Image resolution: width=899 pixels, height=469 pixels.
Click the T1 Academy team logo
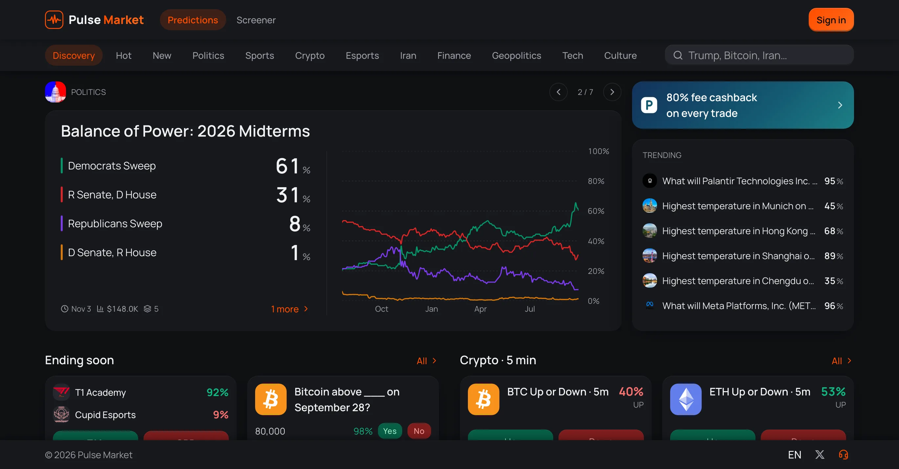coord(61,392)
